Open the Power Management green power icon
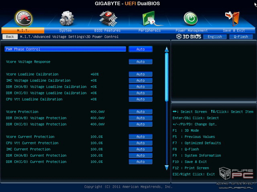Screen dimensions: 257x192 [191, 18]
